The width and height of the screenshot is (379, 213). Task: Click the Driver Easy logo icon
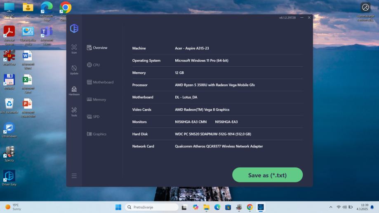(x=74, y=28)
